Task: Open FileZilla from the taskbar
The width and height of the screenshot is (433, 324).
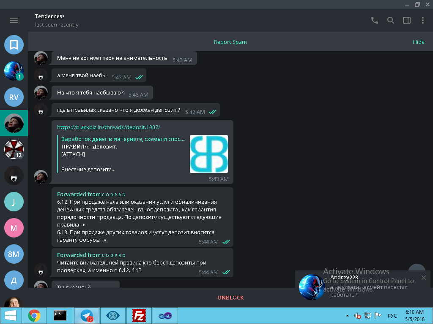Action: click(139, 316)
